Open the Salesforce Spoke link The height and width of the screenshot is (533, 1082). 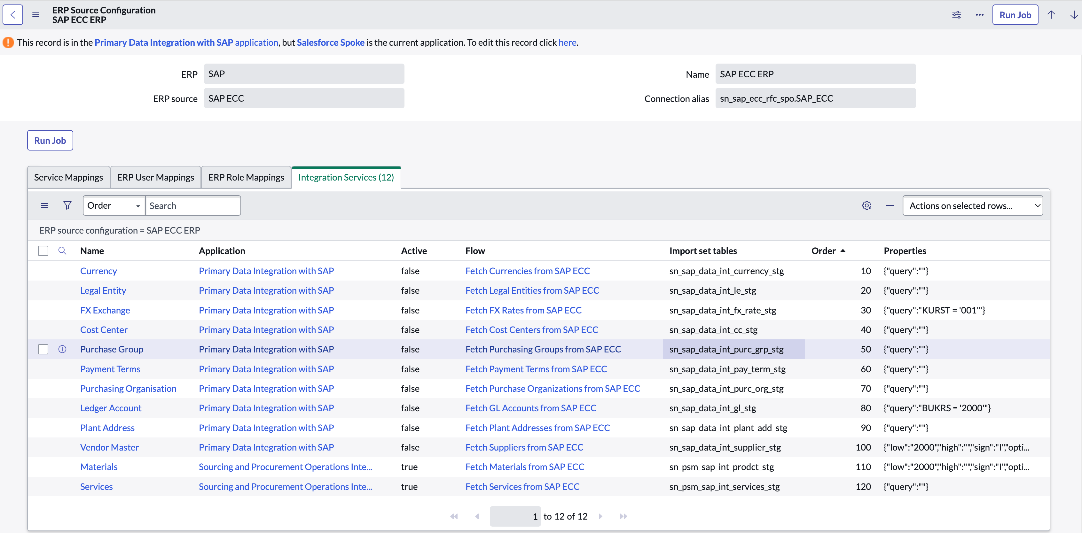331,42
